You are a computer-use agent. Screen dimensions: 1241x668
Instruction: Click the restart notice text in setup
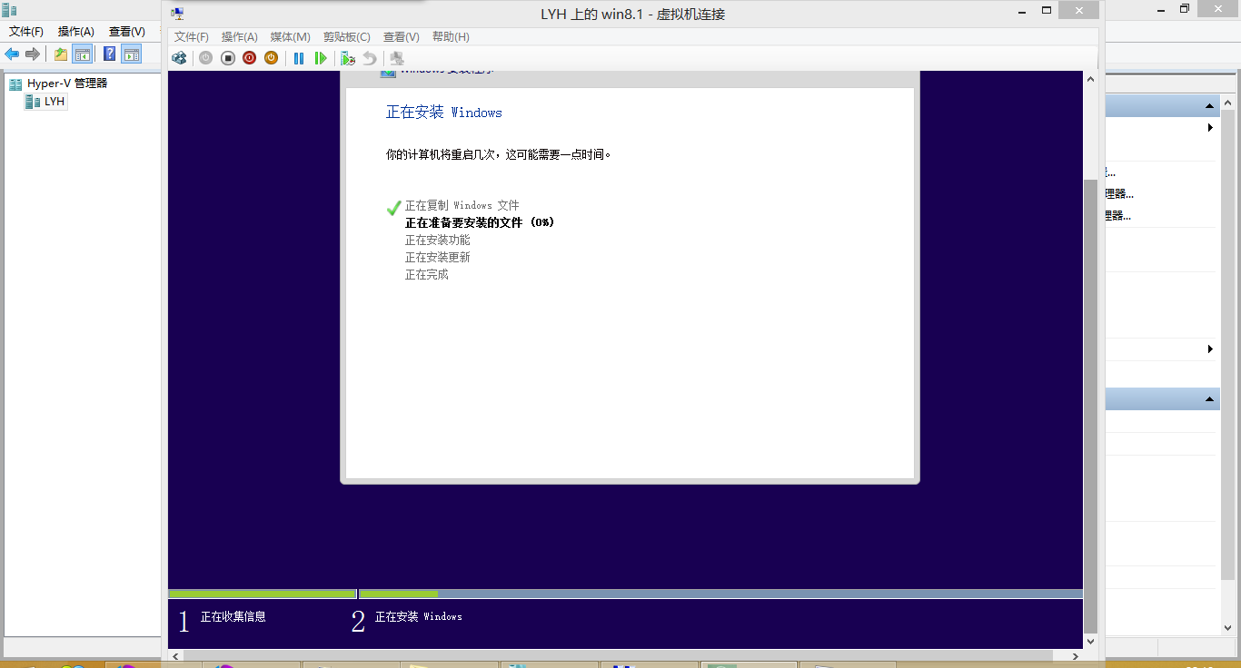click(499, 155)
